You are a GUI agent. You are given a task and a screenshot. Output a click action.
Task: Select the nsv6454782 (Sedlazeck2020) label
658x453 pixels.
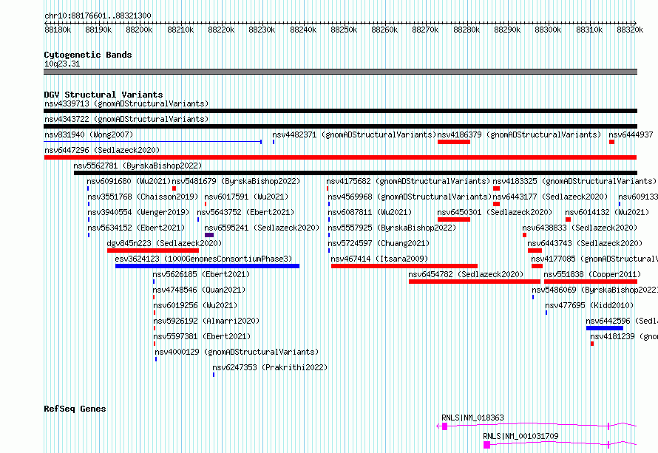[466, 274]
